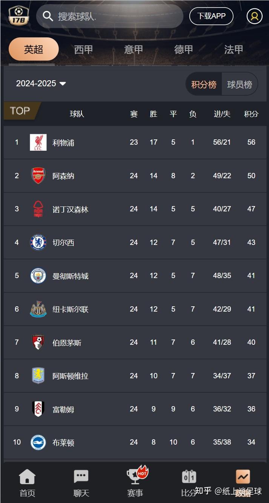Click the Arsenal club crest
Screen dimensions: 269x503
[x=38, y=176]
